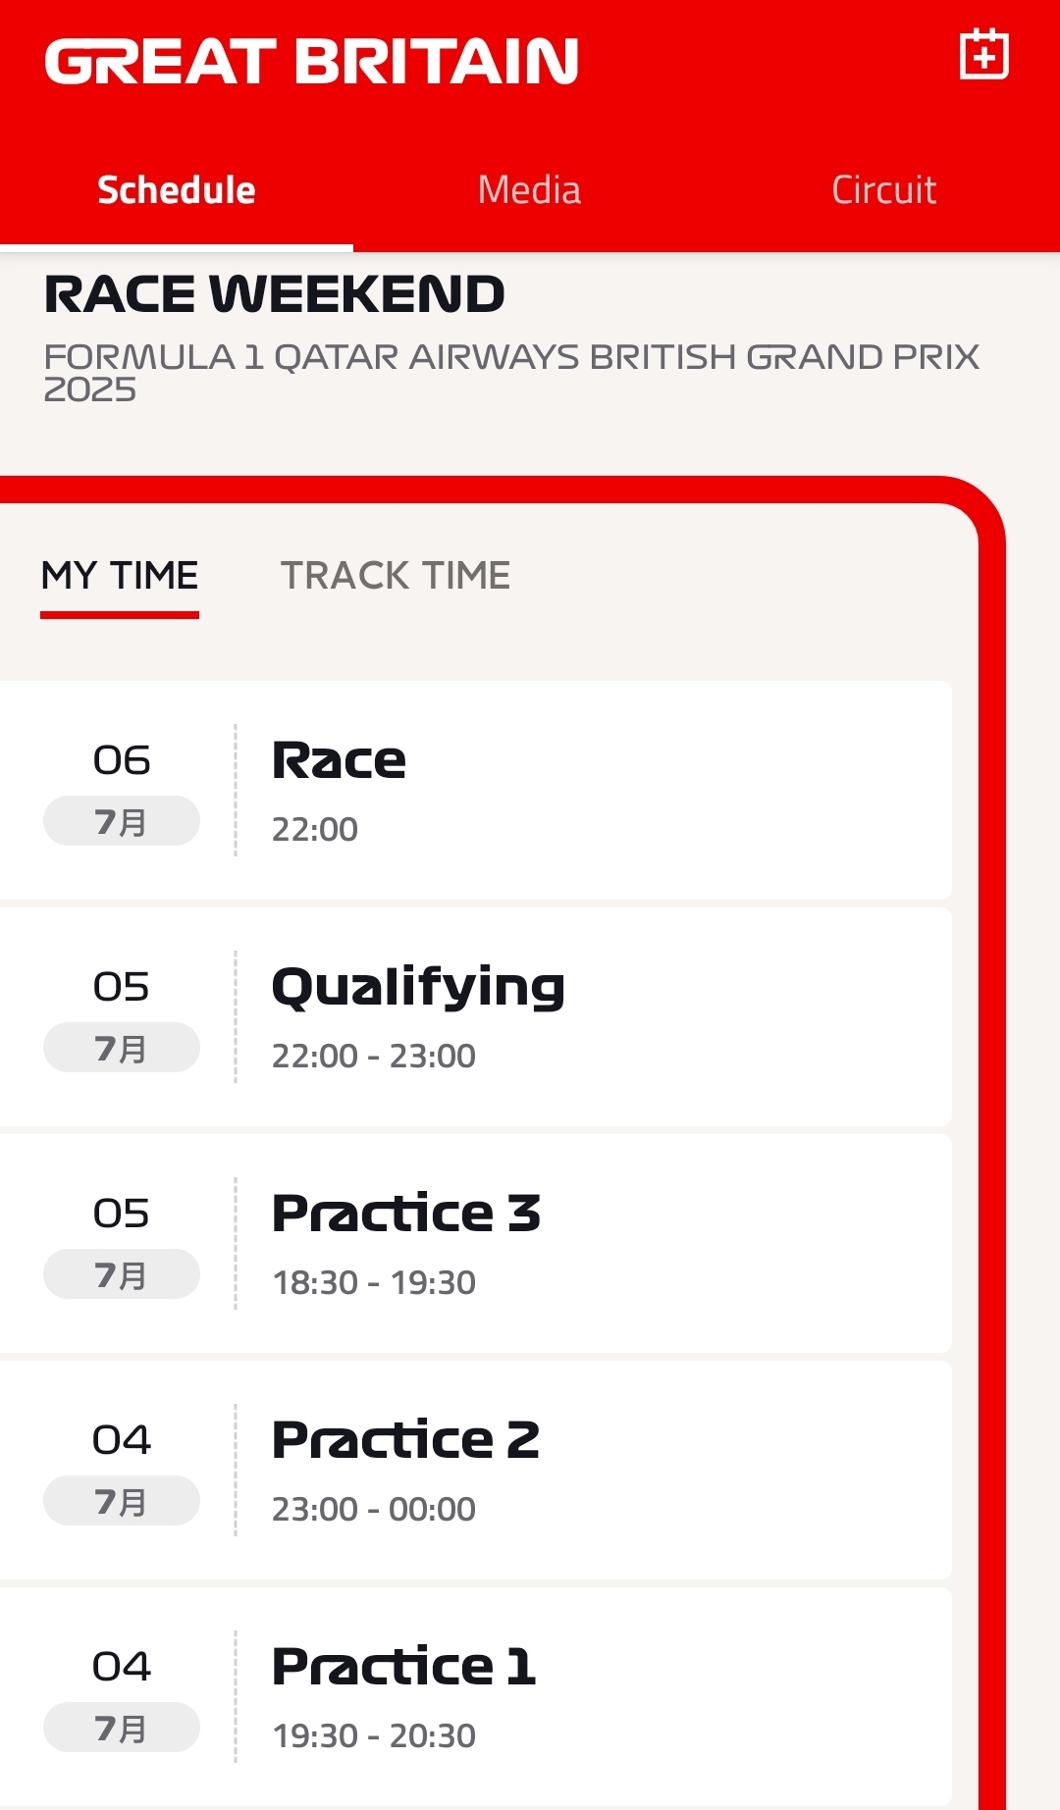Screen dimensions: 1060x1810
Task: Tap the Qualifying time 22:00 - 23:00
Action: click(374, 1056)
